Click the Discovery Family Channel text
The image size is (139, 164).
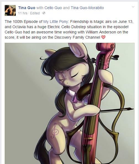click(x=77, y=37)
